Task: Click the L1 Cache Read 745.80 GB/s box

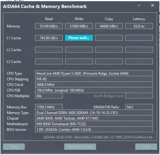Action: coord(49,38)
